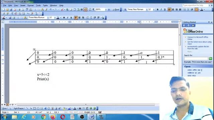Open the AutoShapes dropdown

pyautogui.click(x=19, y=108)
